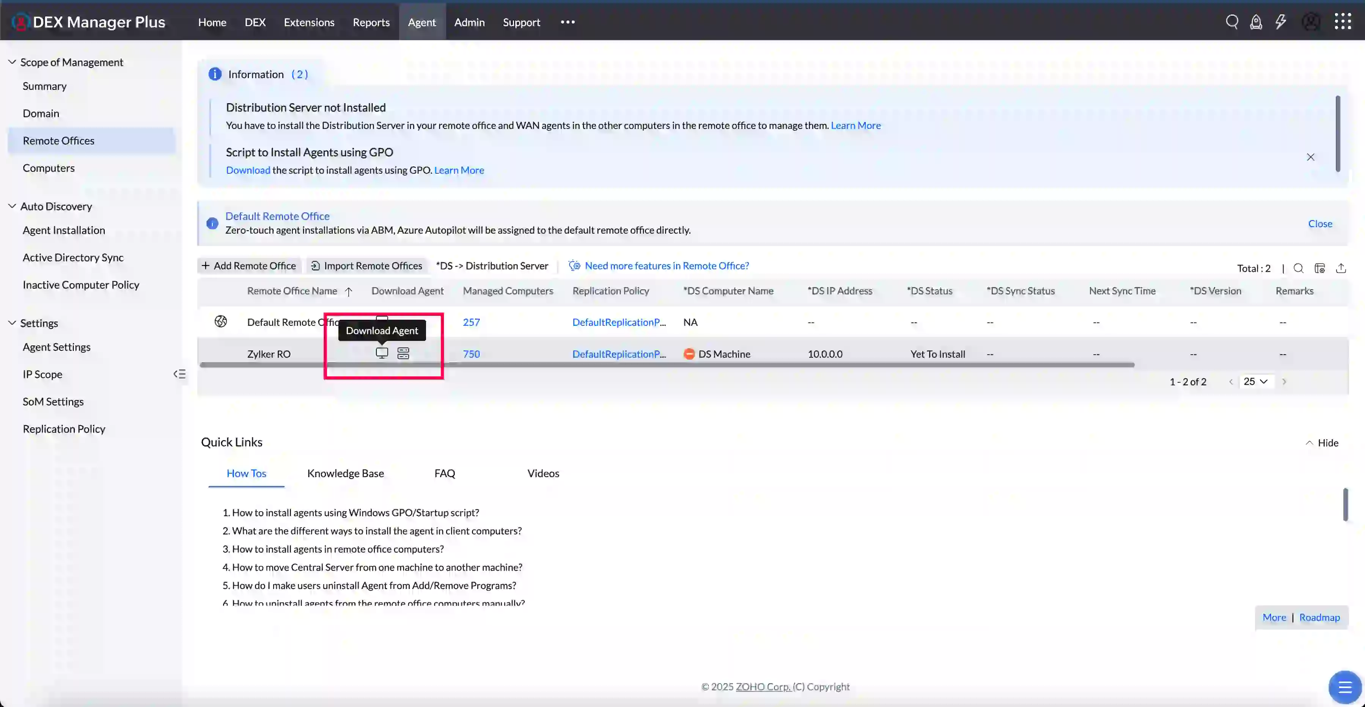
Task: Open column customization icon near Total count
Action: (x=1320, y=268)
